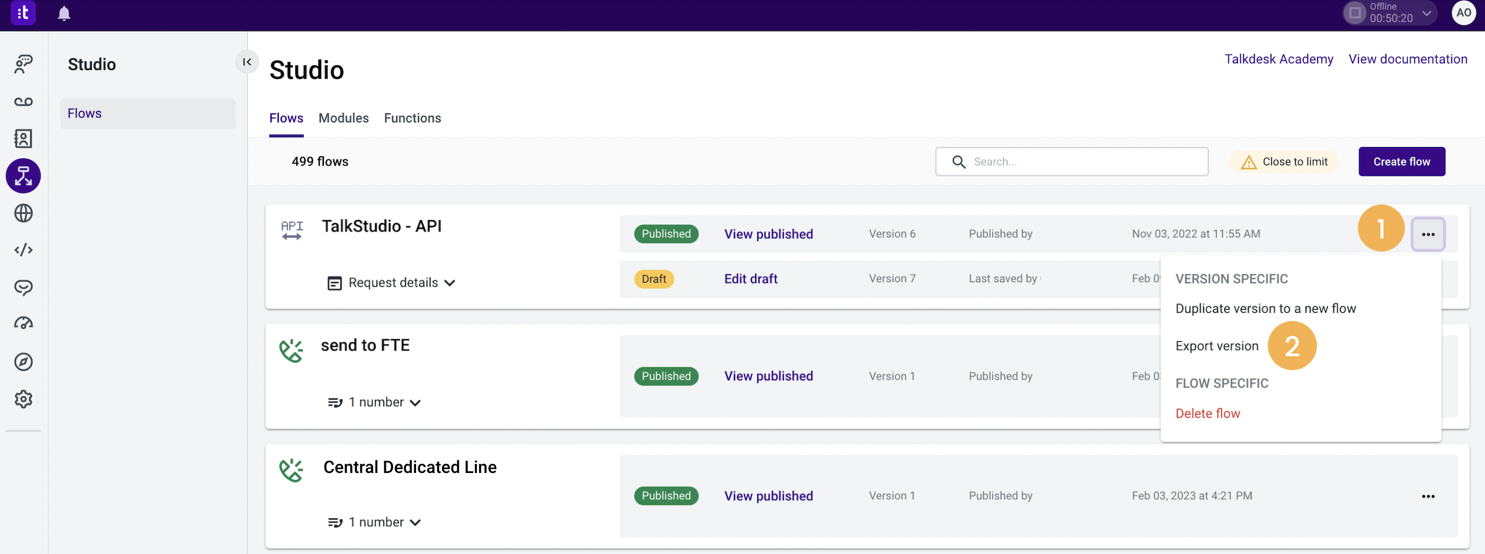Click the Create flow button

pos(1401,162)
